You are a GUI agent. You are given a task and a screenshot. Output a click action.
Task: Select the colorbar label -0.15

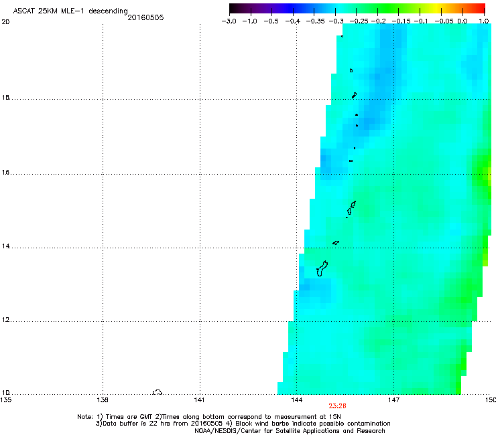tap(401, 21)
